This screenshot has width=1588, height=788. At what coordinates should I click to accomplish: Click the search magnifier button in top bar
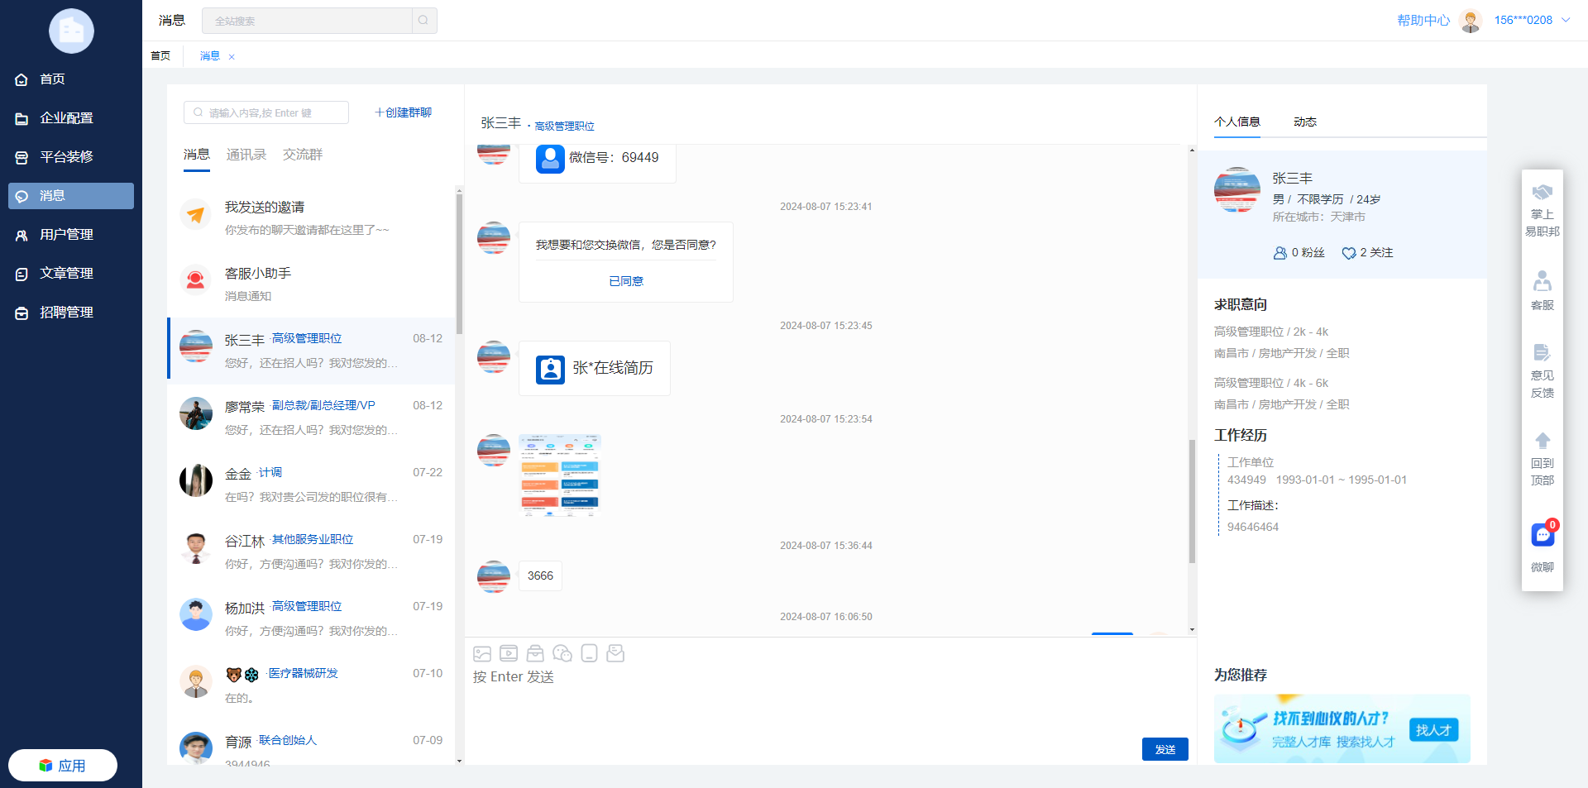pyautogui.click(x=423, y=21)
